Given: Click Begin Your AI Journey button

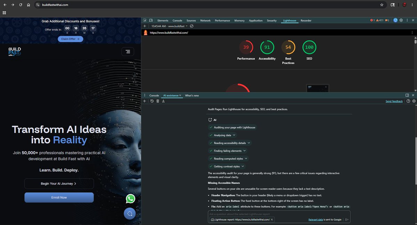Looking at the screenshot, I should (59, 184).
